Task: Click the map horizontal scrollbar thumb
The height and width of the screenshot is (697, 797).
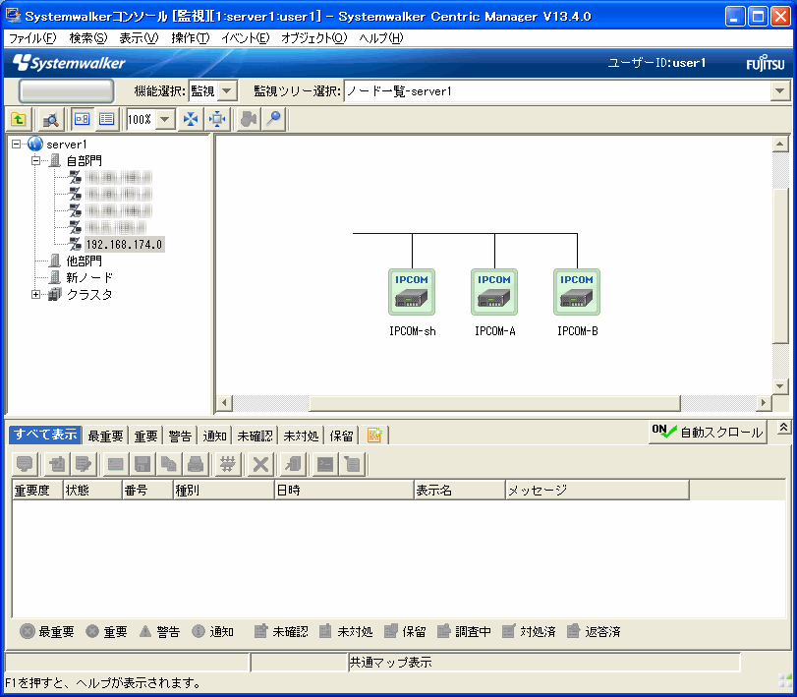Action: click(x=494, y=403)
